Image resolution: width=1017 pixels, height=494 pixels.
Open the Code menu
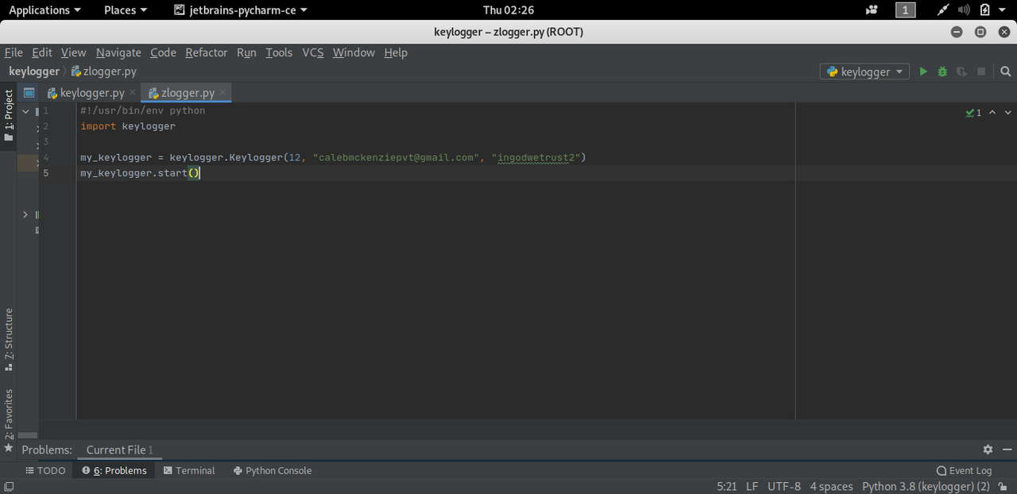click(163, 52)
